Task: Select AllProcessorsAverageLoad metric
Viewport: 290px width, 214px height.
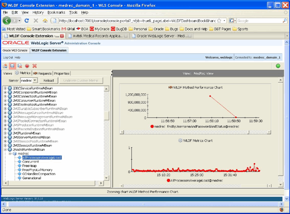Action: pos(42,158)
